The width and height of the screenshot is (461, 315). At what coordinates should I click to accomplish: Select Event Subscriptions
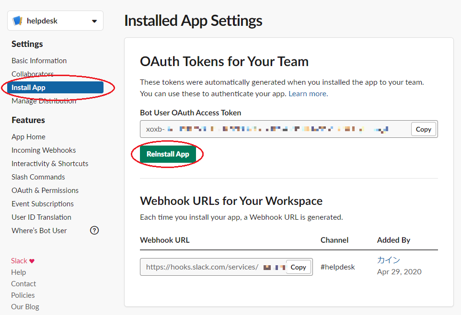click(43, 204)
